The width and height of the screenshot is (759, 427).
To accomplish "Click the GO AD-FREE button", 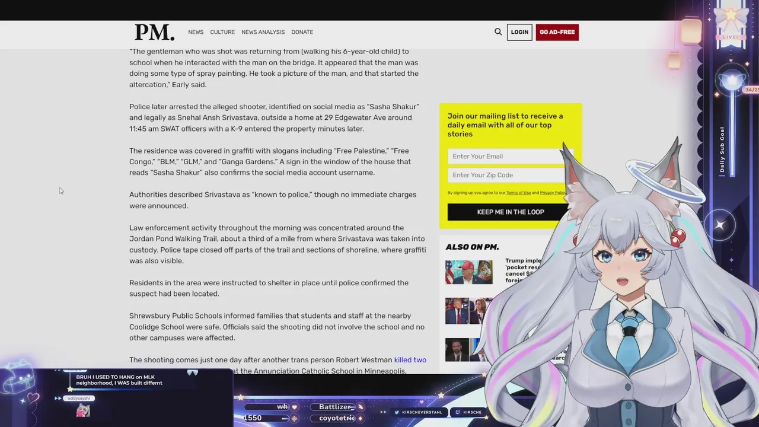I will 557,32.
